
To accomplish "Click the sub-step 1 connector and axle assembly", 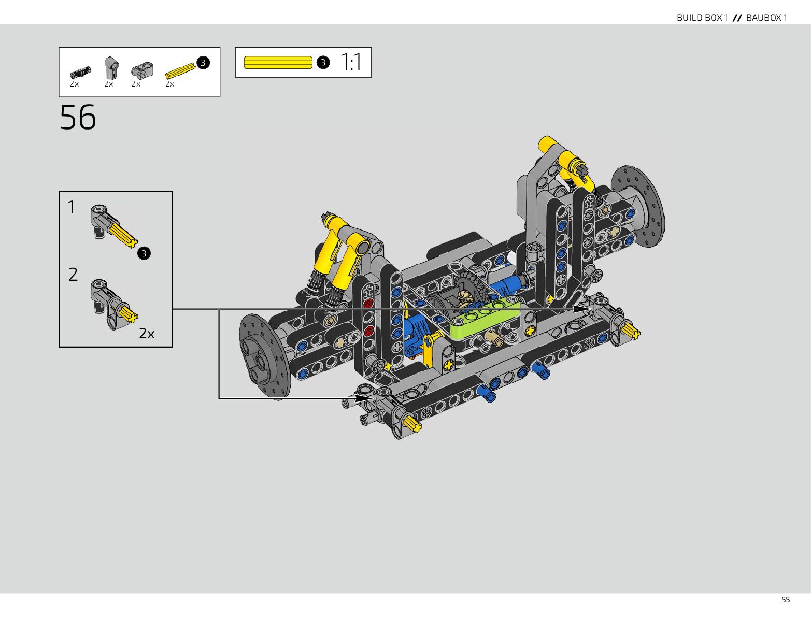I will click(112, 226).
